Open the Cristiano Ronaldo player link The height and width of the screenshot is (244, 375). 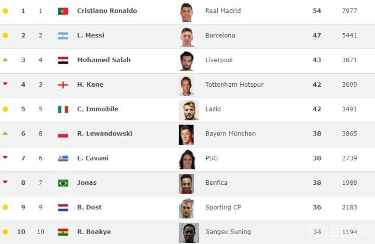tap(107, 11)
